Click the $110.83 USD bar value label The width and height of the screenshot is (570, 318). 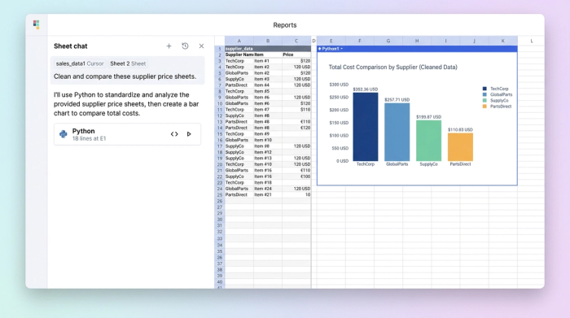click(460, 129)
